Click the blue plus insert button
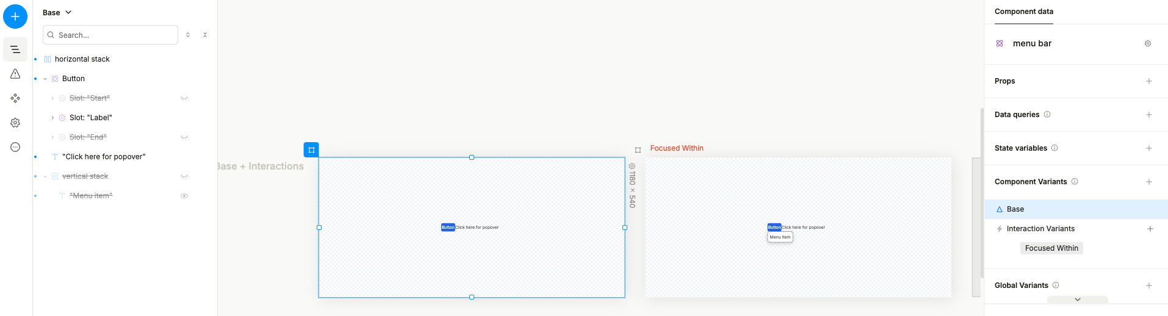 tap(15, 16)
